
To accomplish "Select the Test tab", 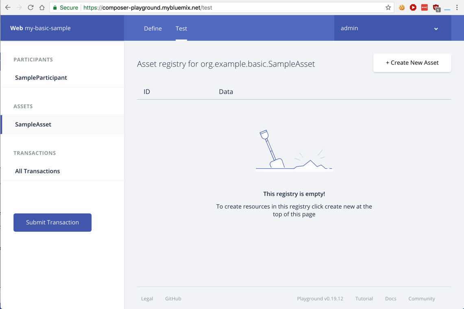I will click(x=181, y=28).
